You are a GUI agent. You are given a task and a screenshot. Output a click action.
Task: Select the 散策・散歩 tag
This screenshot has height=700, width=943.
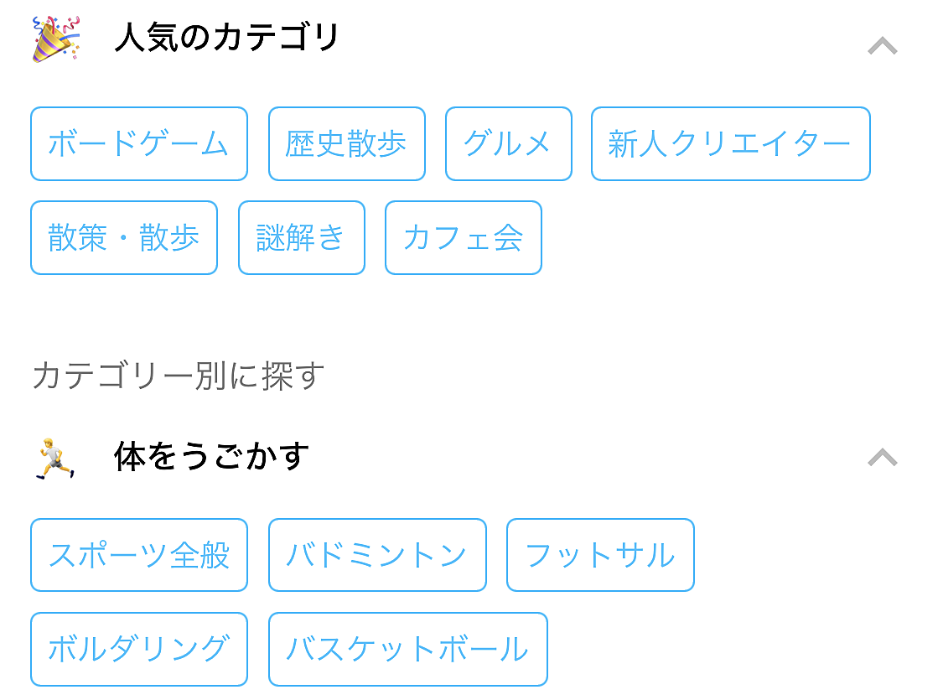(124, 237)
